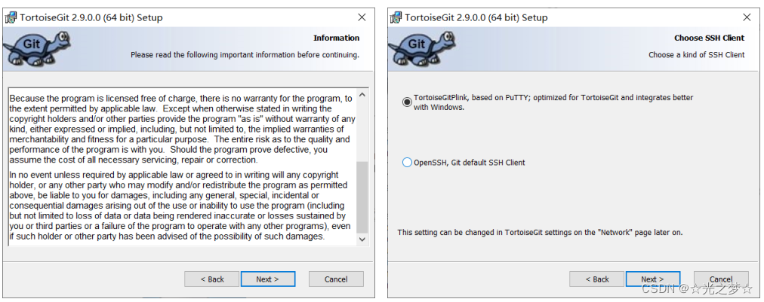Go Back from the Information dialog
764x302 pixels.
(212, 279)
